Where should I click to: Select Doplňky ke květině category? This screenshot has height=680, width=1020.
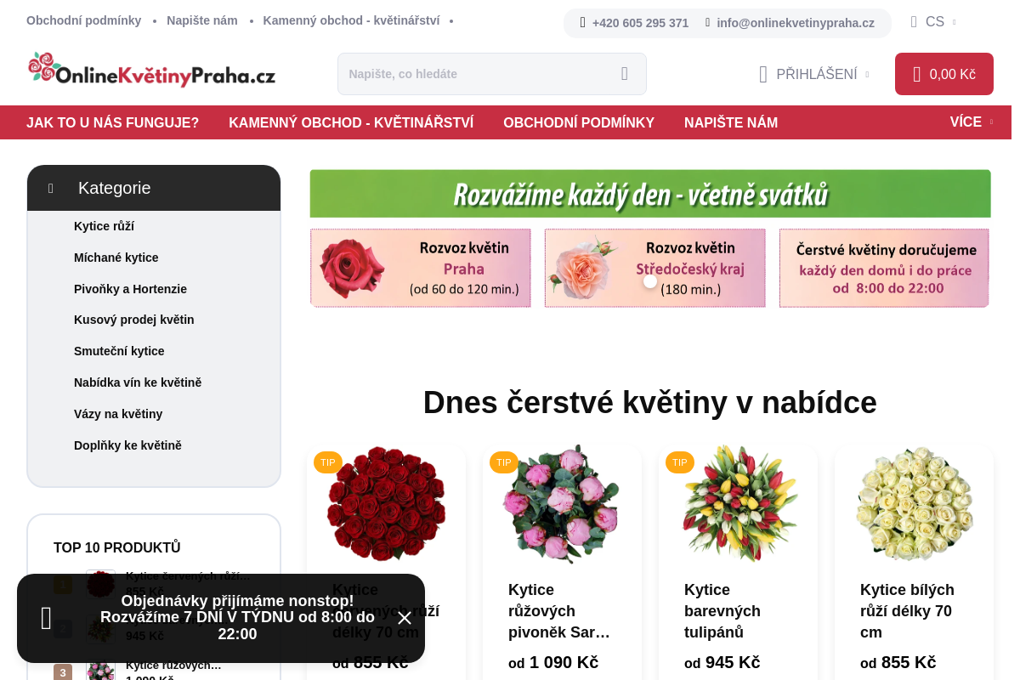(x=127, y=445)
